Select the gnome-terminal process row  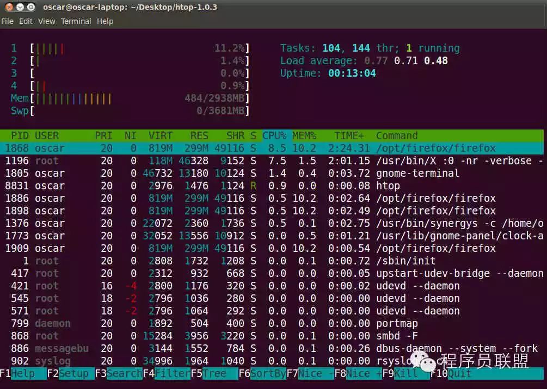tap(272, 173)
